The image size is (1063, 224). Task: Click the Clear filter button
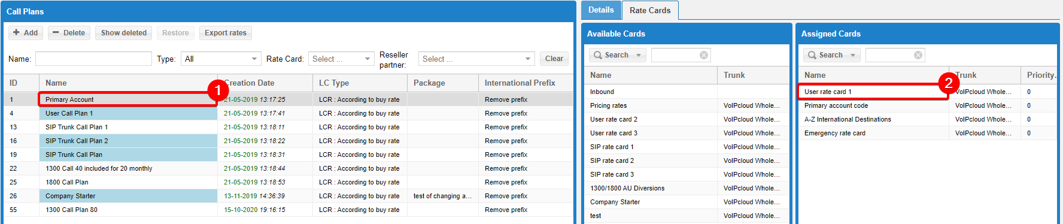(554, 59)
